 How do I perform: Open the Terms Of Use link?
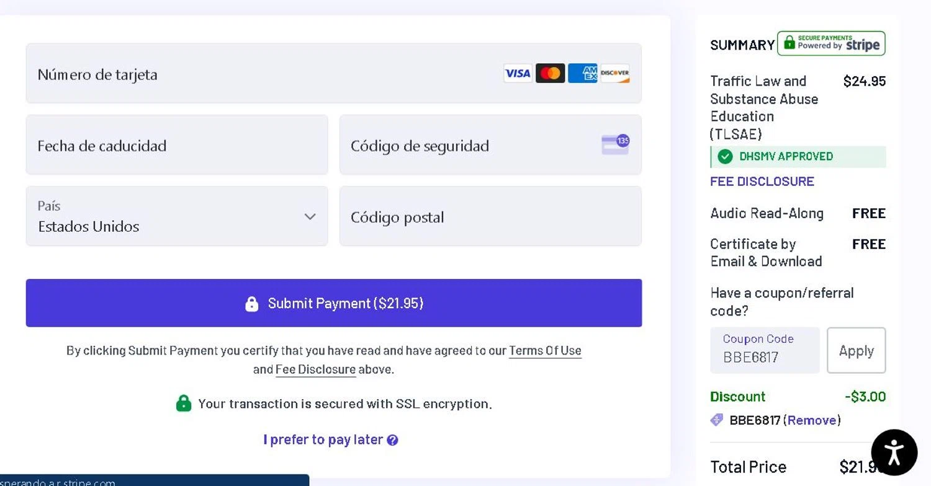[545, 351]
